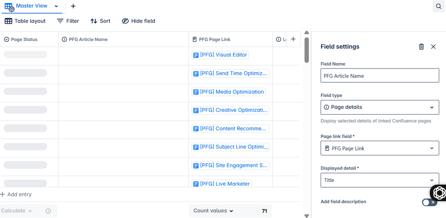The width and height of the screenshot is (446, 218).
Task: Click Hide field in toolbar
Action: pos(138,21)
